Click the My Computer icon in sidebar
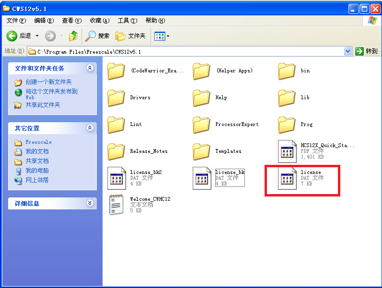382x288 pixels. coord(18,171)
